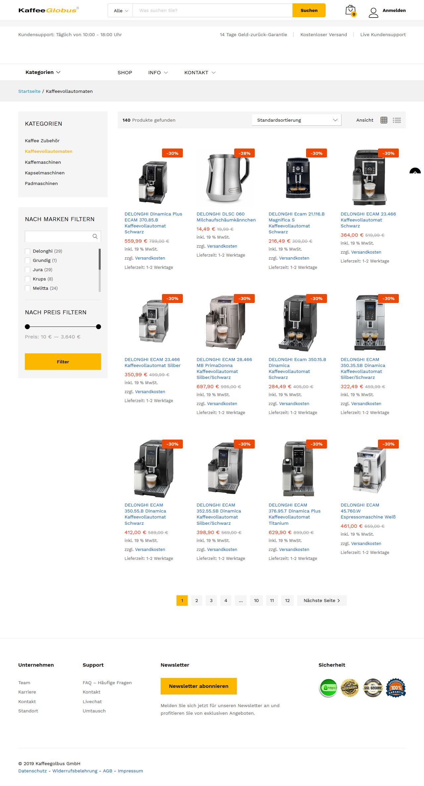Go to Nächste Seite
Viewport: 424px width, 786px height.
click(x=322, y=600)
